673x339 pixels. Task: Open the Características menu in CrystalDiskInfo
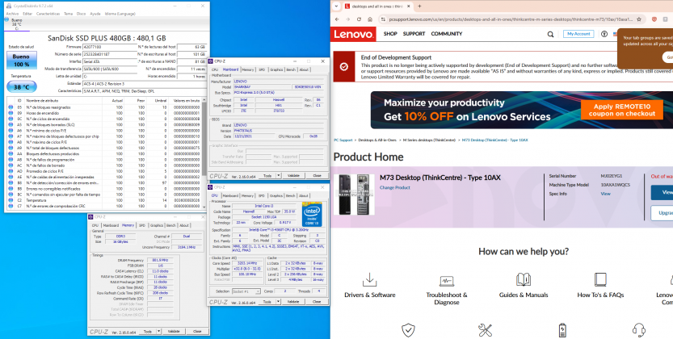pyautogui.click(x=48, y=14)
